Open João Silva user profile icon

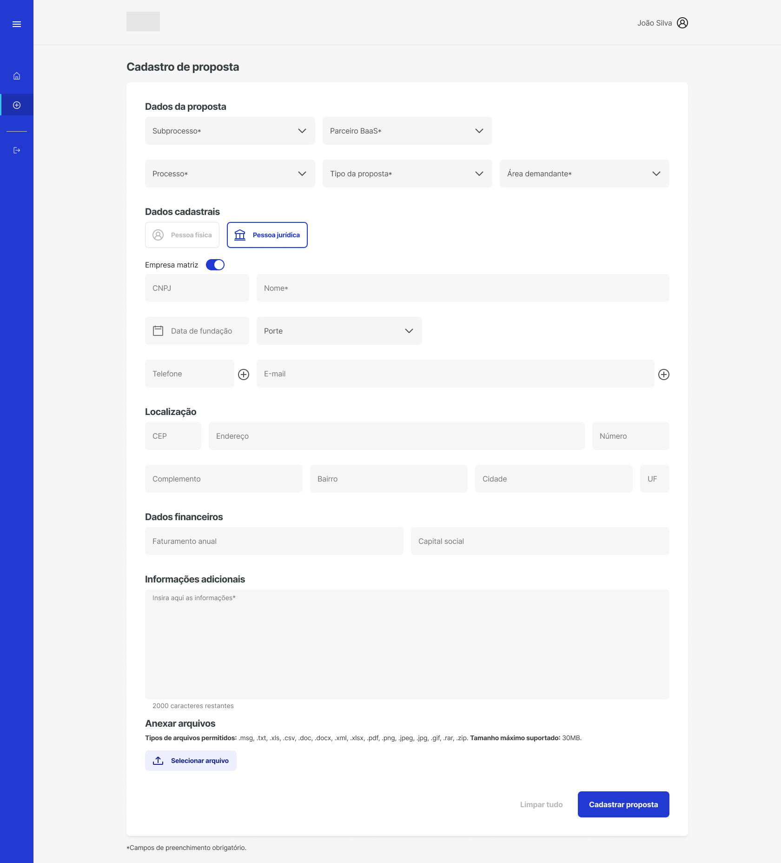[682, 23]
